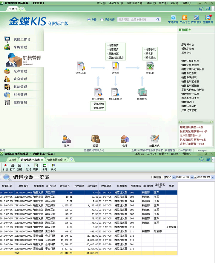This screenshot has height=263, width=224.
Task: Open 基础管理 in the left sidebar
Action: point(20,102)
